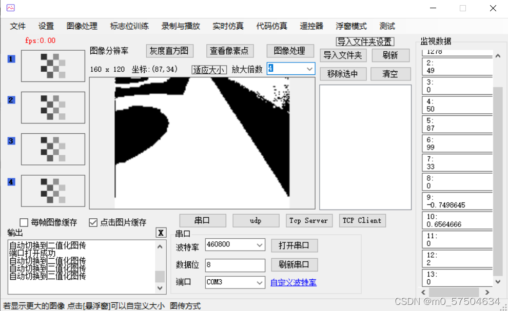This screenshot has height=311, width=508.
Task: Click the empty imported files list box
Action: pos(365,147)
